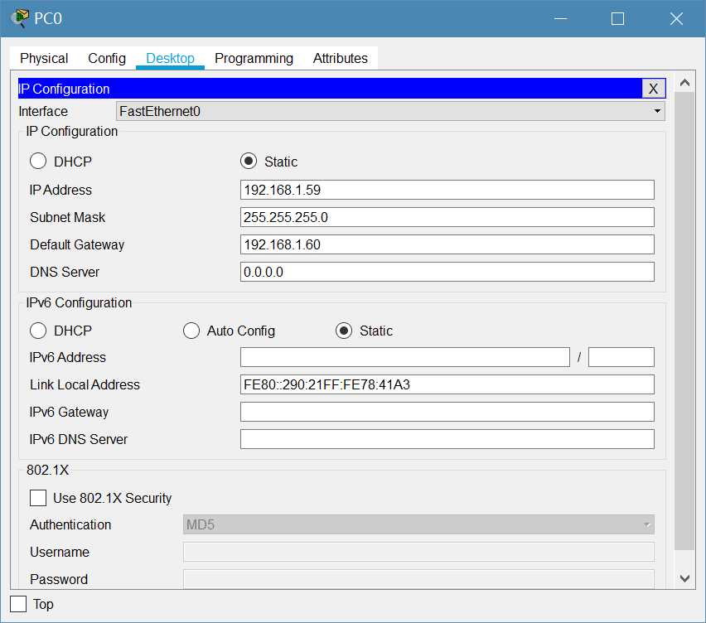Click the 'IPv6 Configuration' group label

click(x=79, y=303)
